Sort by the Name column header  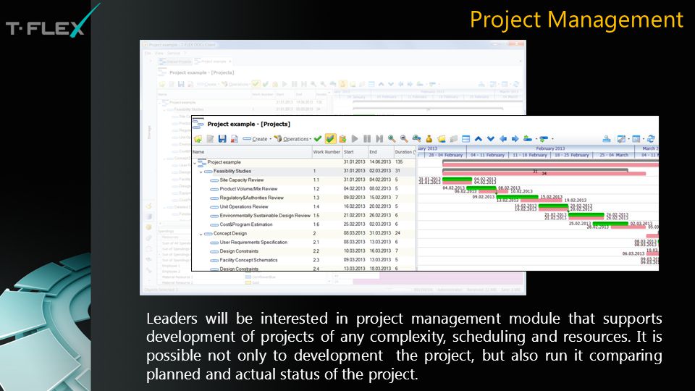252,151
